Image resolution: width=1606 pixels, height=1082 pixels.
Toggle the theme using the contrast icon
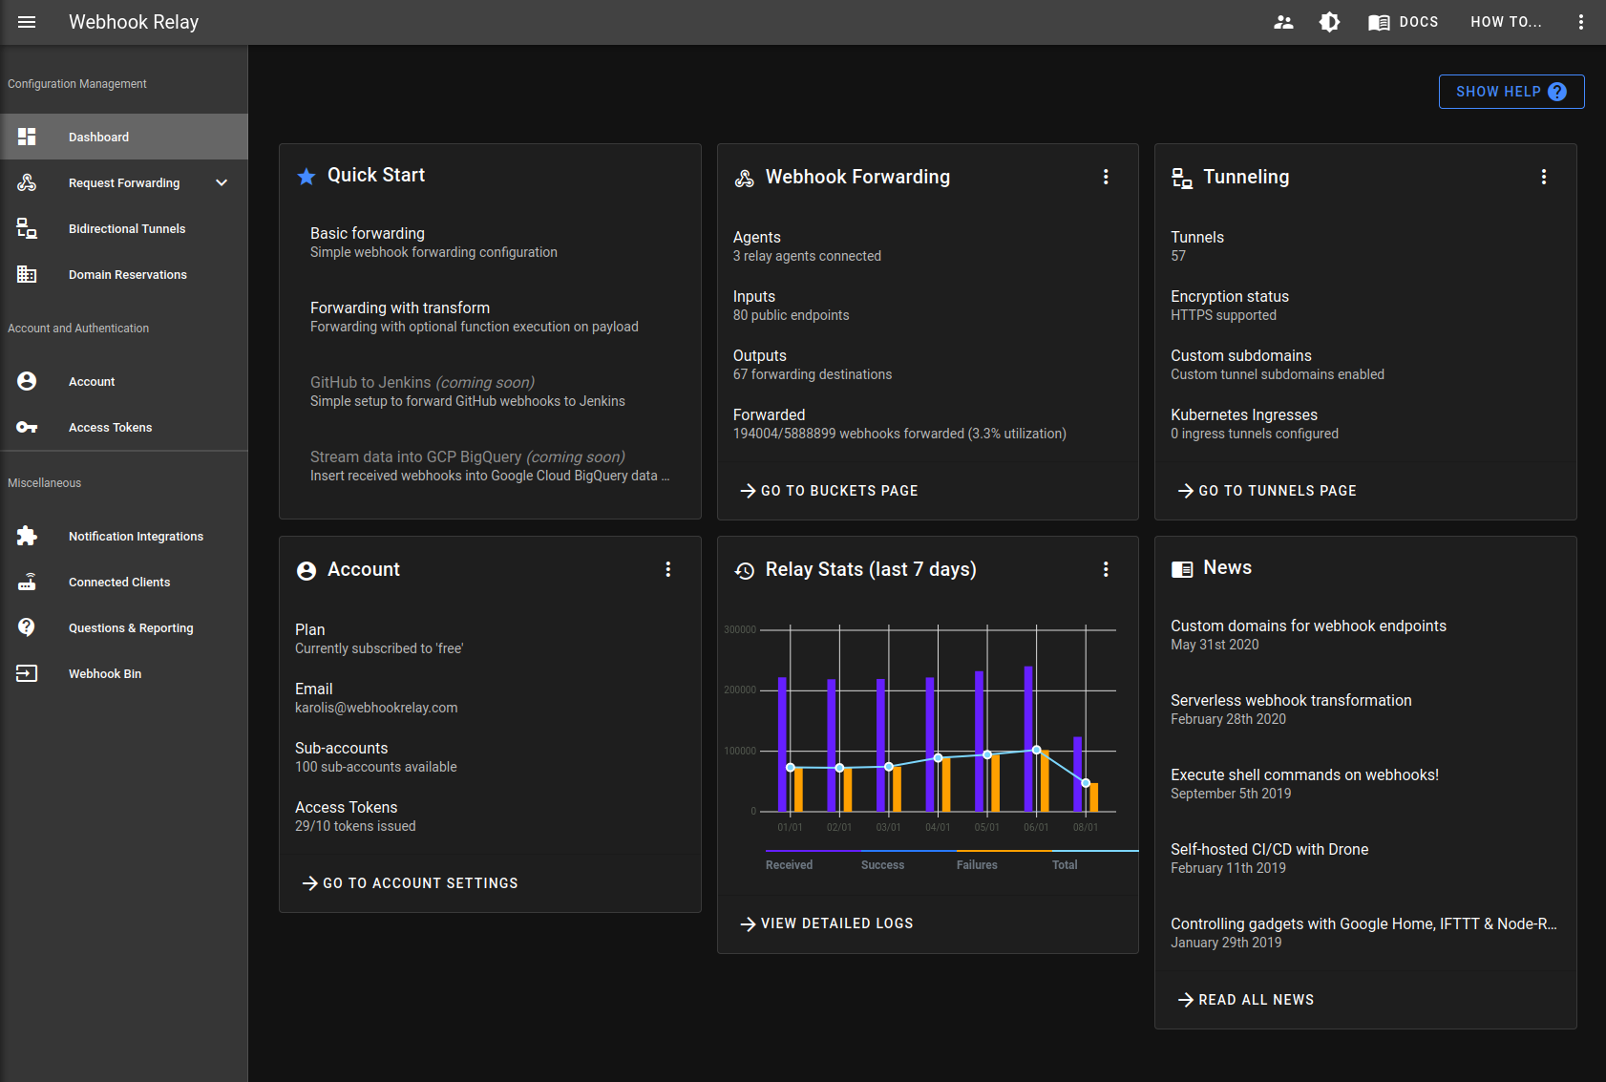click(1329, 21)
